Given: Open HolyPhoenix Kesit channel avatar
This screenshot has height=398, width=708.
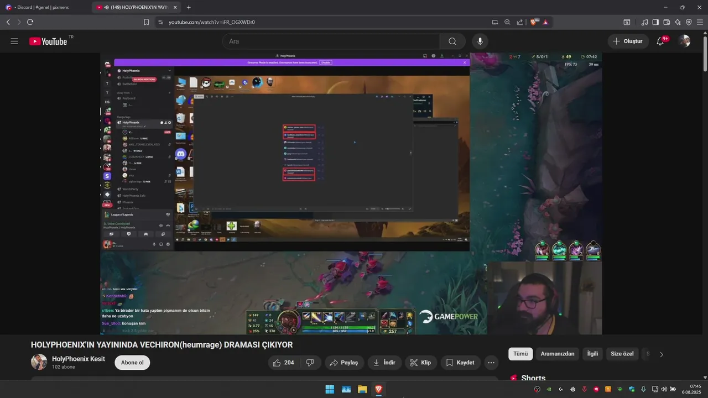Looking at the screenshot, I should tap(39, 363).
